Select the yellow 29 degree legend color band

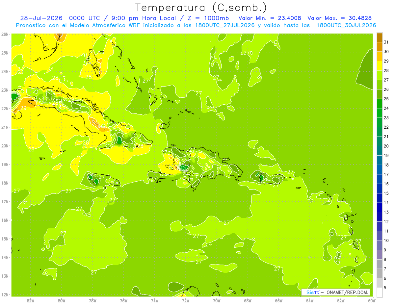pos(380,66)
